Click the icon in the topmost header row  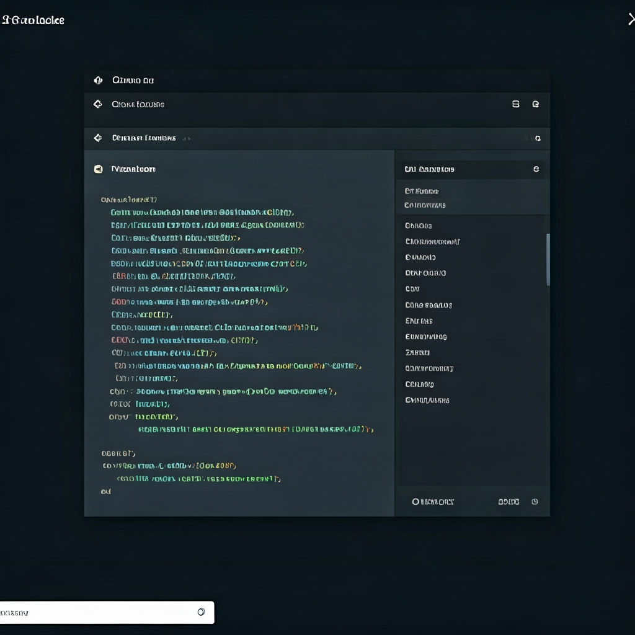97,80
